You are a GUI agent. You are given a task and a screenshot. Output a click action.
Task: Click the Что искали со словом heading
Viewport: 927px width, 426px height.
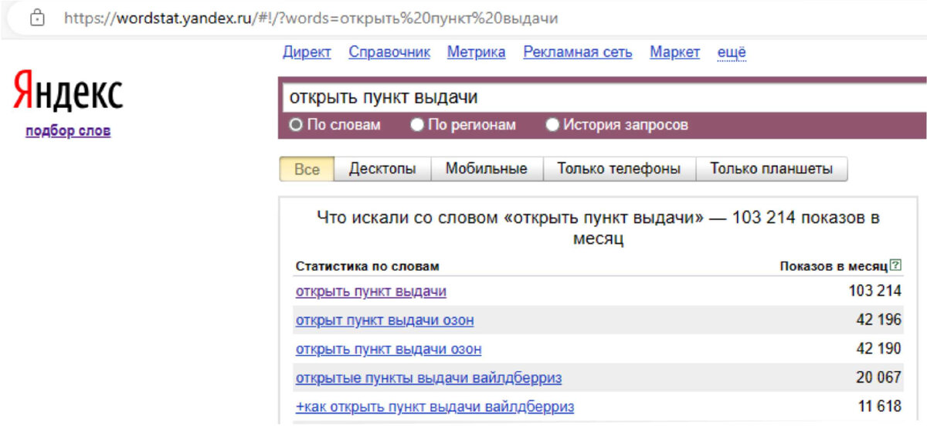599,228
